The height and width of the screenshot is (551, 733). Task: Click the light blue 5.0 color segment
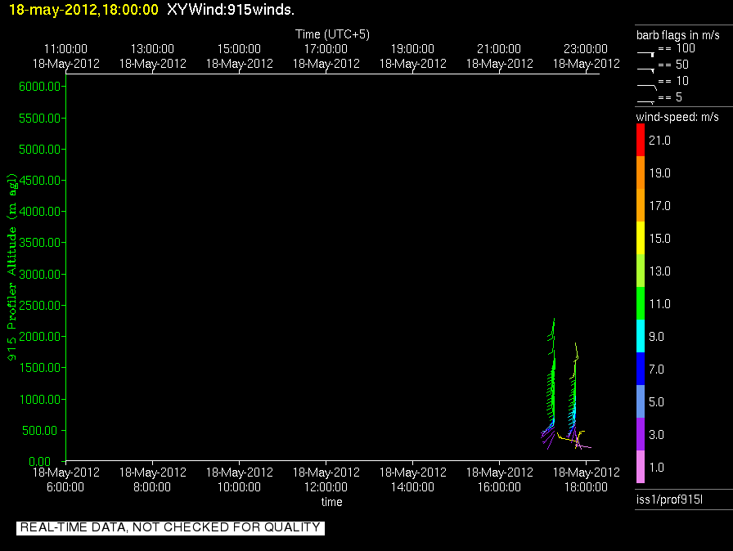click(641, 401)
